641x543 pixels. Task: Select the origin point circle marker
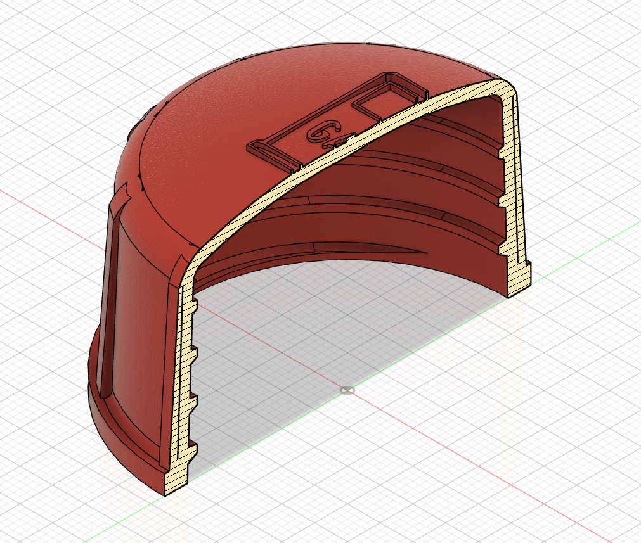point(347,390)
